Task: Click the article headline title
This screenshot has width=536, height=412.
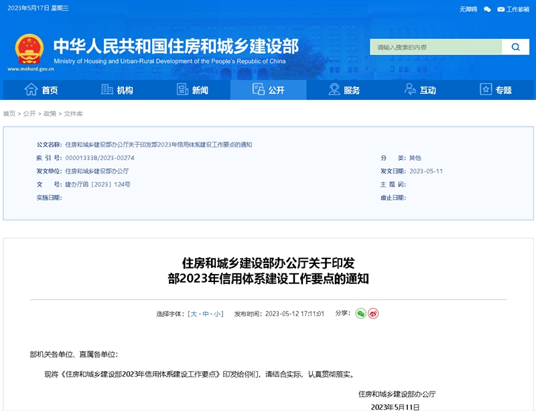Action: pos(269,271)
